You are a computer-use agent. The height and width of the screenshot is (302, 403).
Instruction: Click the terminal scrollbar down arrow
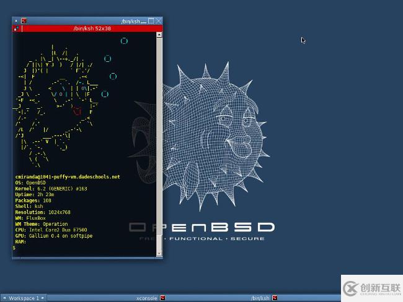(x=159, y=253)
